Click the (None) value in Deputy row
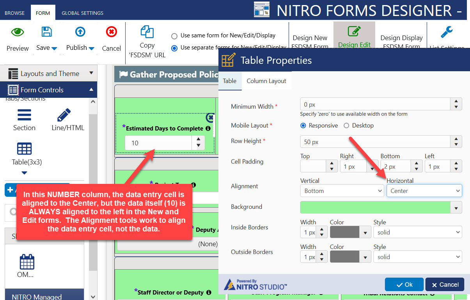This screenshot has height=300, width=470. click(x=208, y=244)
